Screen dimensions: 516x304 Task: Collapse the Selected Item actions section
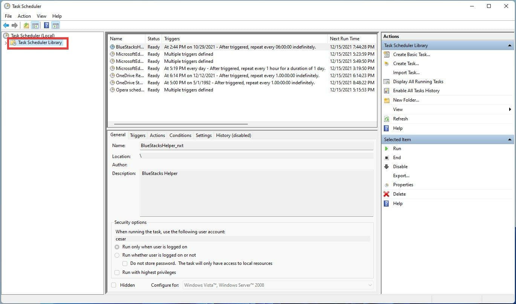pyautogui.click(x=510, y=140)
